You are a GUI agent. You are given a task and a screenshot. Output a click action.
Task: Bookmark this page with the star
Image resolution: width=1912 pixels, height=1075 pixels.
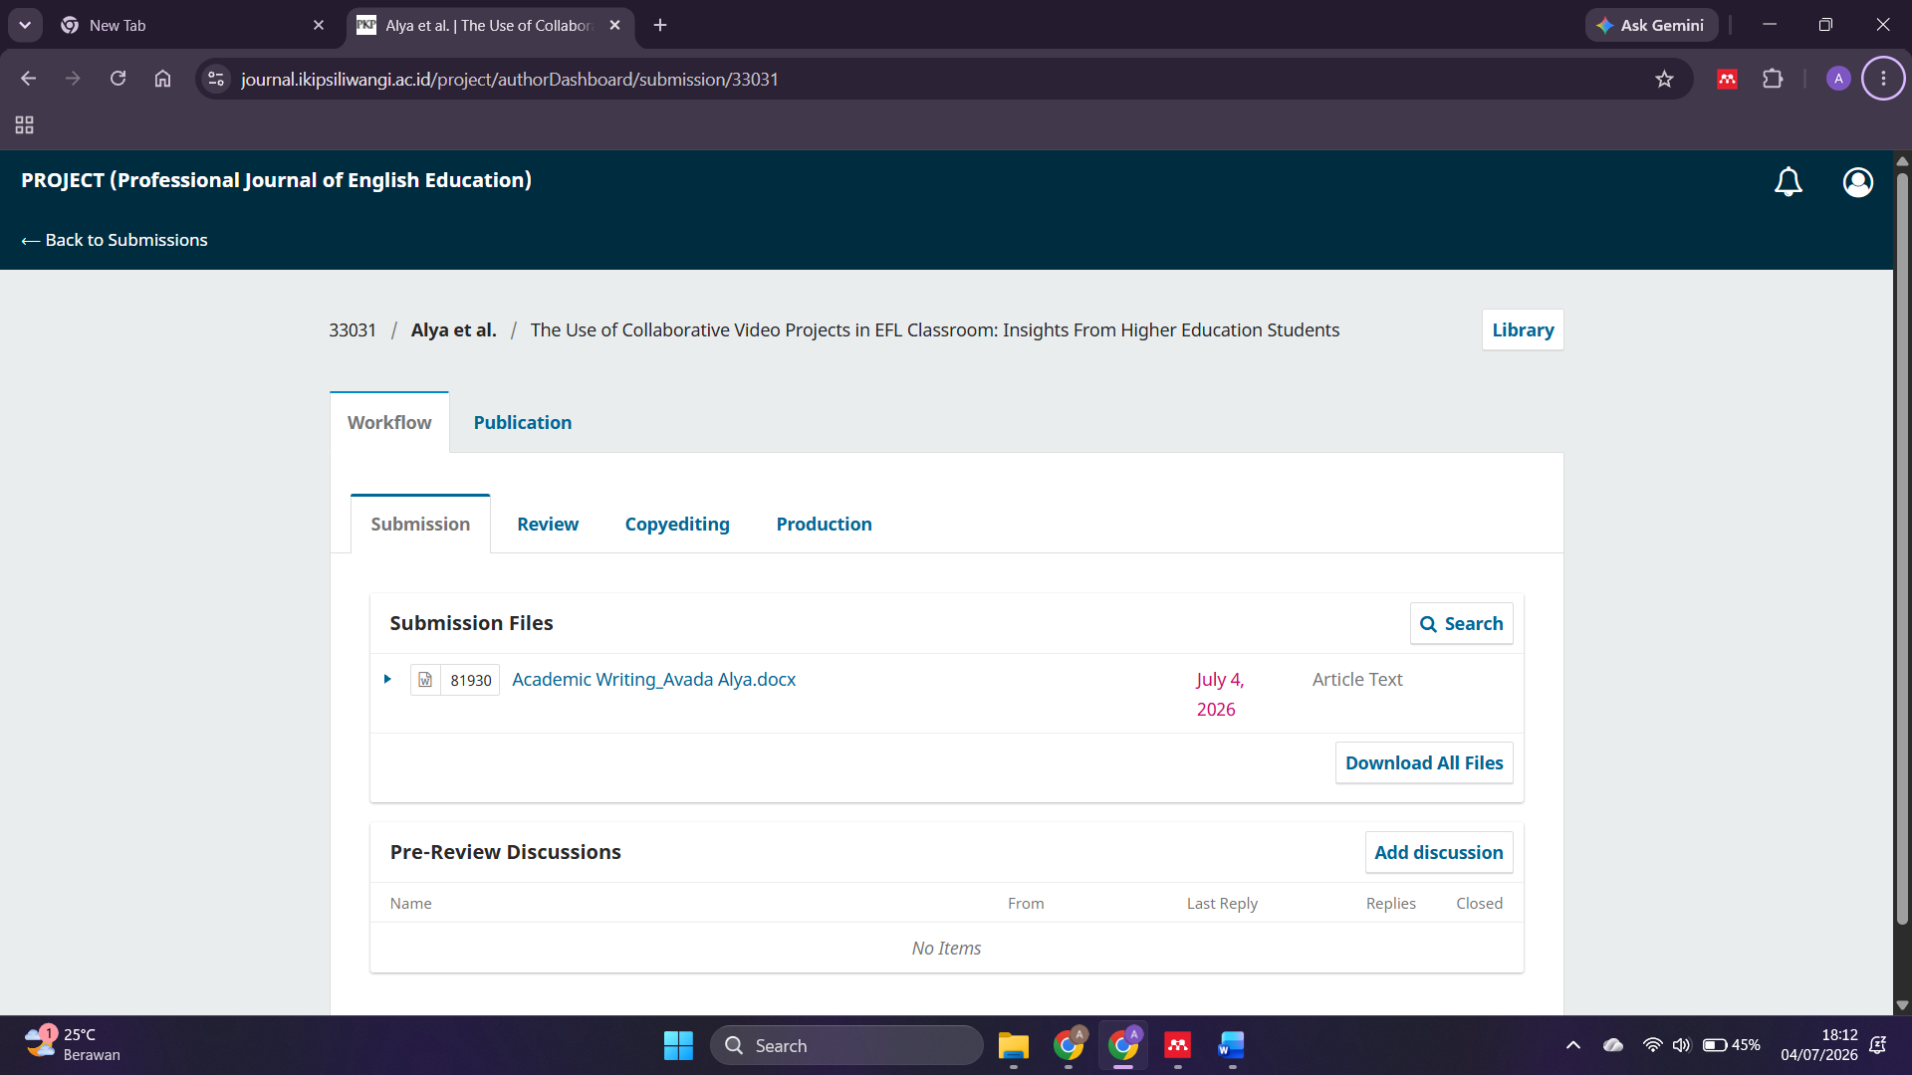click(x=1664, y=79)
